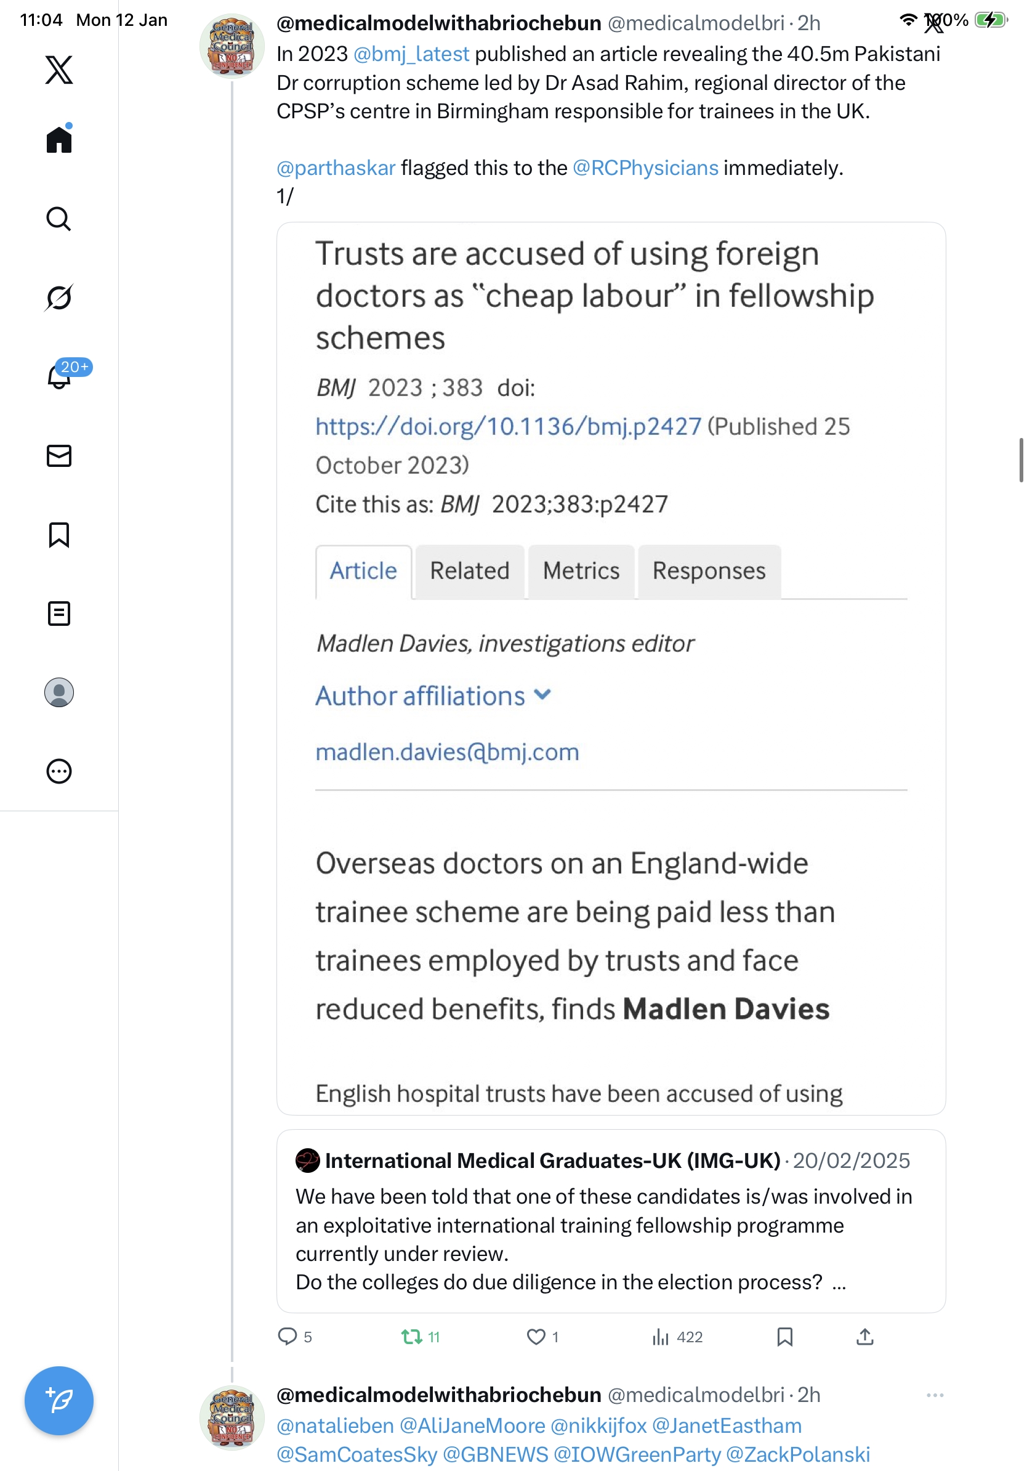The width and height of the screenshot is (1027, 1471).
Task: Open the profile avatar in sidebar
Action: [x=59, y=692]
